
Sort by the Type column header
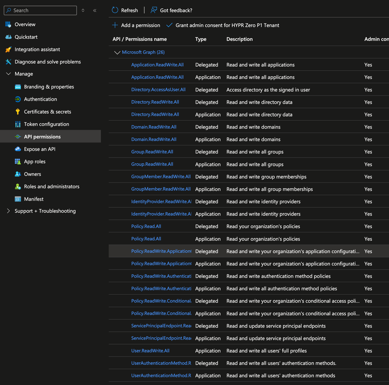201,39
